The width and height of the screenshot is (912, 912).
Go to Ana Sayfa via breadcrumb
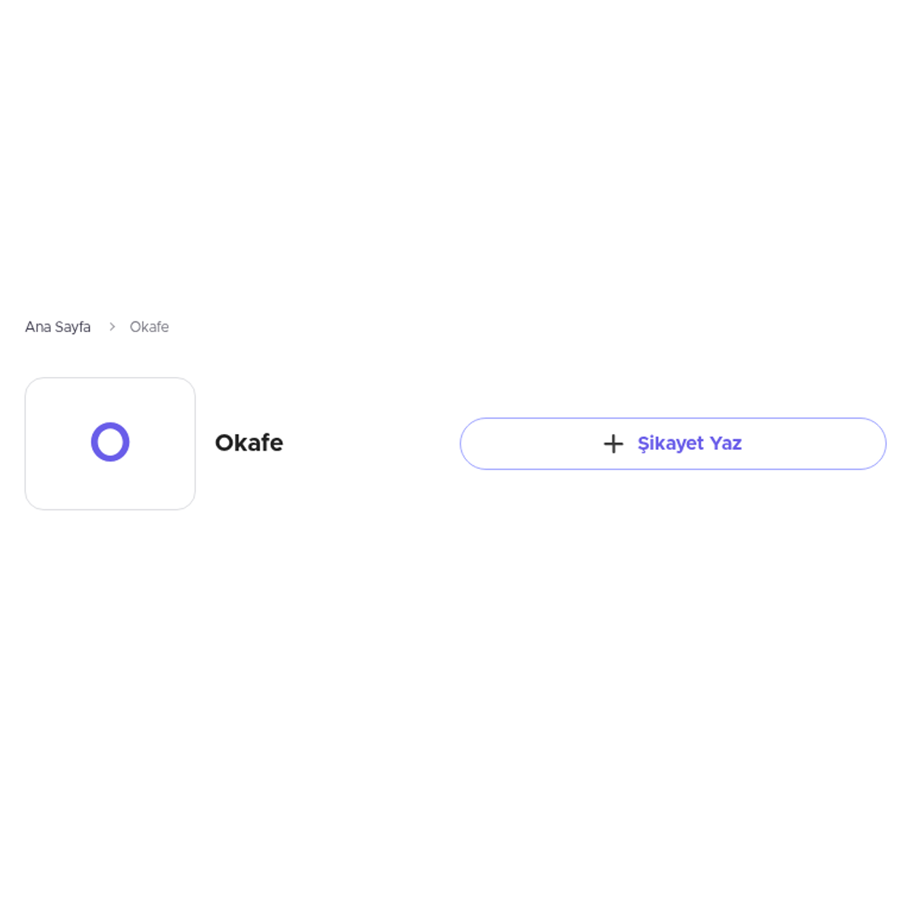tap(58, 327)
